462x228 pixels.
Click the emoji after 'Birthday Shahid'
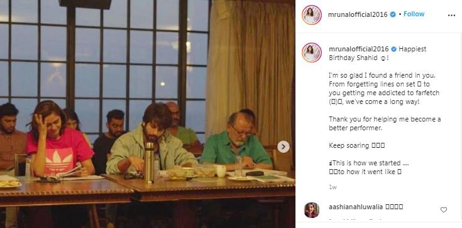click(383, 58)
